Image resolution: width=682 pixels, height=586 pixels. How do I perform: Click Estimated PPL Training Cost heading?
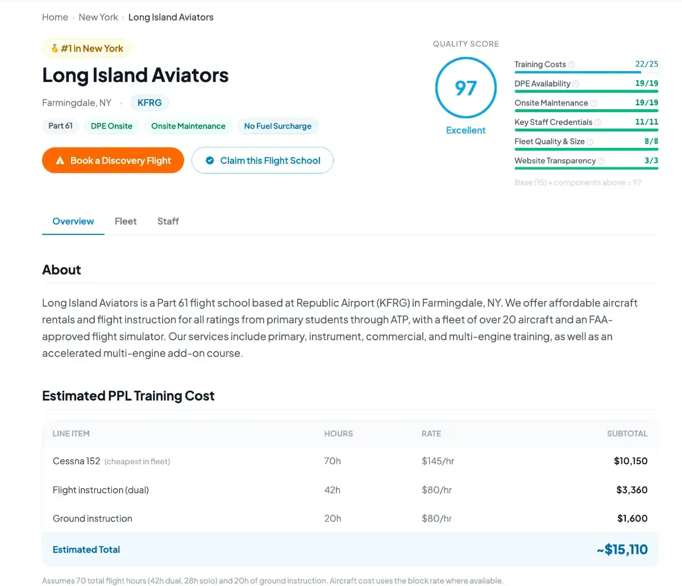128,396
